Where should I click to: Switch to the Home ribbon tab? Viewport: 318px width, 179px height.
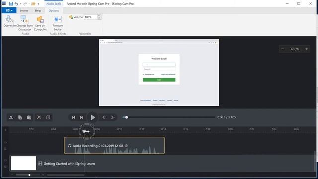24,11
